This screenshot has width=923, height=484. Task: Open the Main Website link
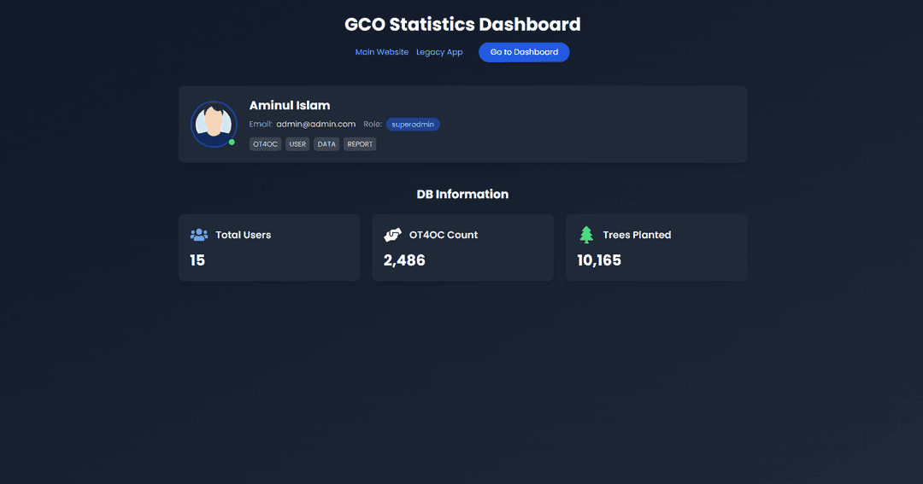click(382, 52)
